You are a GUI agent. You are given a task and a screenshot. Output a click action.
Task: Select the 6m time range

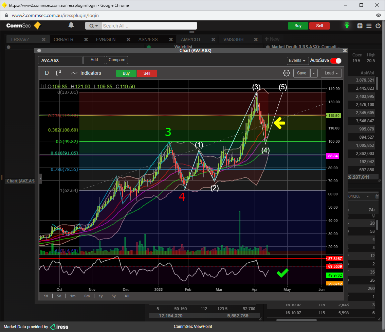(87, 296)
